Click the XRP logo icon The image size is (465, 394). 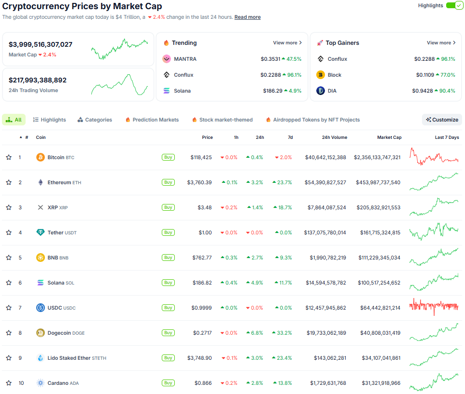41,207
